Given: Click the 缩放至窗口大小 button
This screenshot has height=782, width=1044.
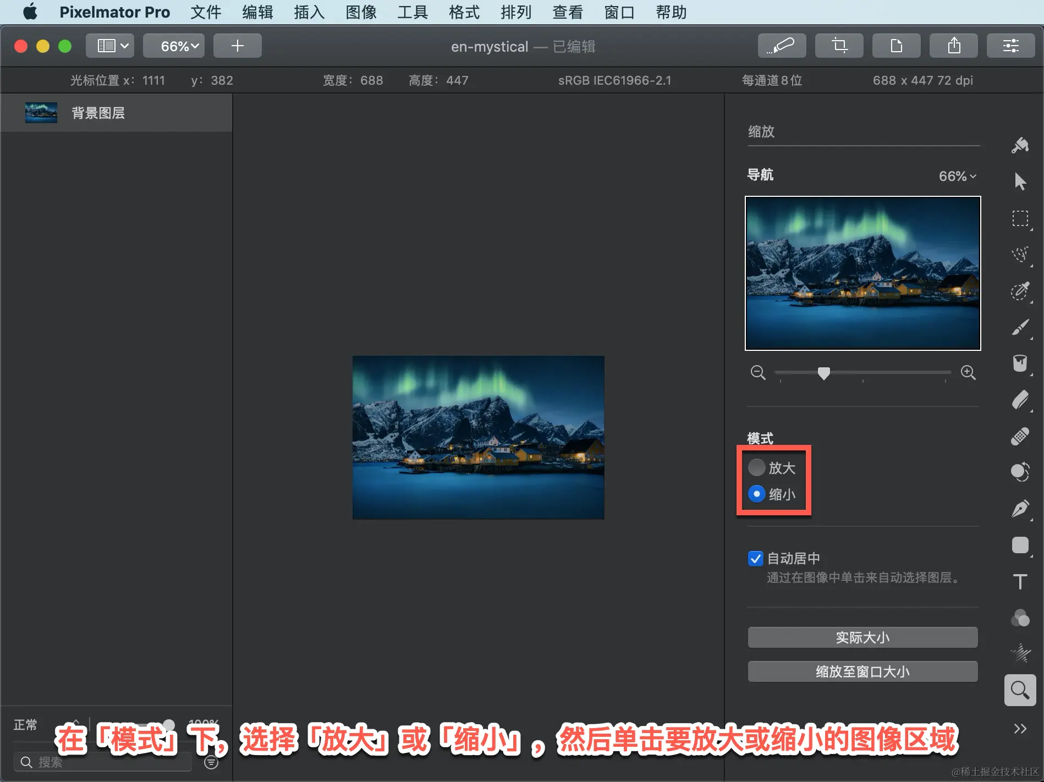Looking at the screenshot, I should click(x=862, y=671).
